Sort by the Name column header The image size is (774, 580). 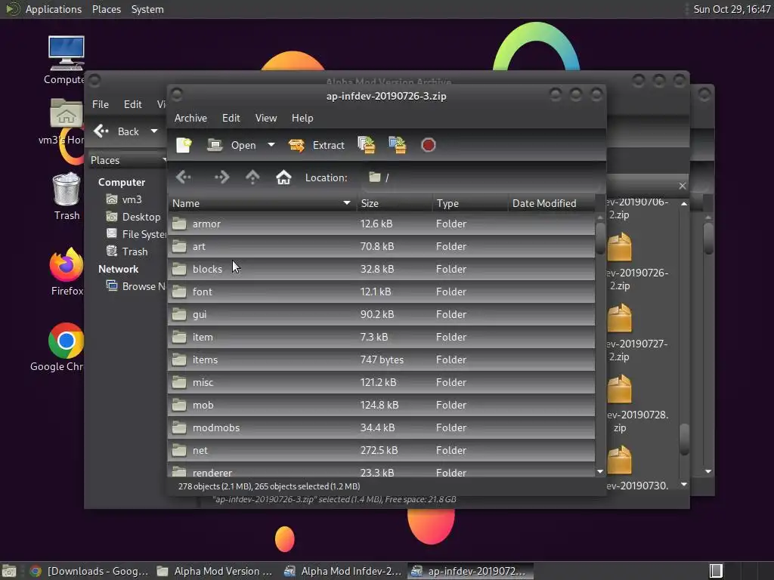click(262, 203)
